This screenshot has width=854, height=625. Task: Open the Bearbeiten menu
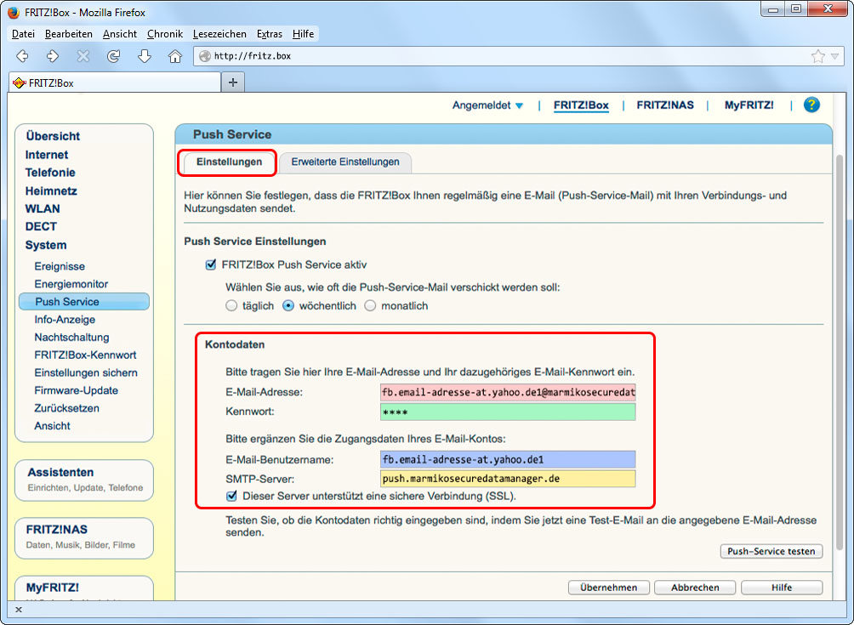69,34
